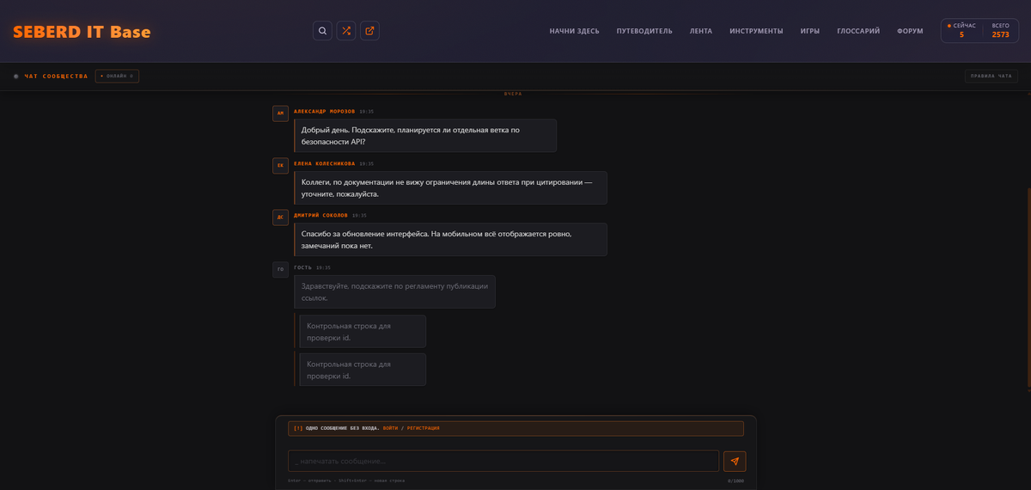Focus the message input field
Image resolution: width=1031 pixels, height=490 pixels.
(503, 462)
